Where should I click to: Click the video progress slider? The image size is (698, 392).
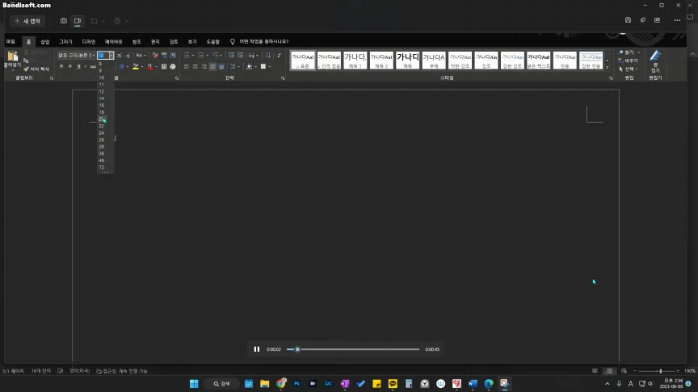tap(353, 349)
